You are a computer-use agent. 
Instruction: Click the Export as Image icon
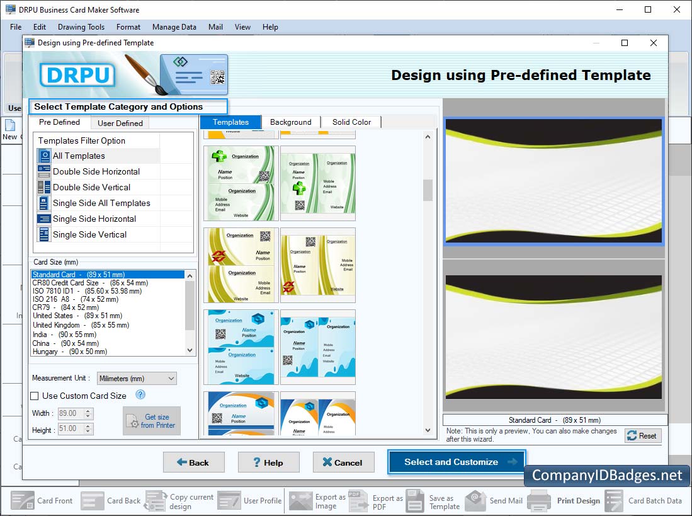tap(300, 500)
